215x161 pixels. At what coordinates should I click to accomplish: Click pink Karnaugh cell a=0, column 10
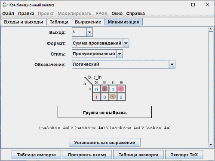click(121, 89)
